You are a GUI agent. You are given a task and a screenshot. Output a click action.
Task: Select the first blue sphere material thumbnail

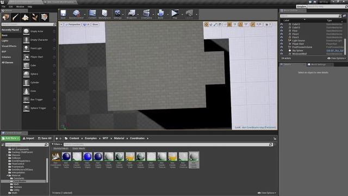pos(66,156)
